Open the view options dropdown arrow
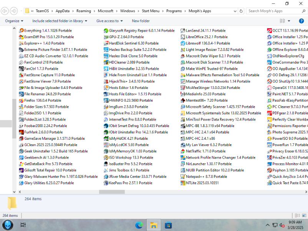The image size is (308, 231). pyautogui.click(x=289, y=21)
